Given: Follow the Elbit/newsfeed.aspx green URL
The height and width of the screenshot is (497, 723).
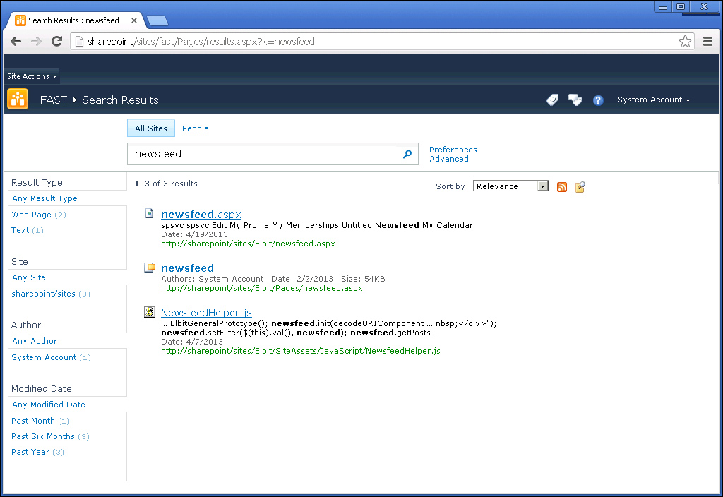Looking at the screenshot, I should 248,244.
